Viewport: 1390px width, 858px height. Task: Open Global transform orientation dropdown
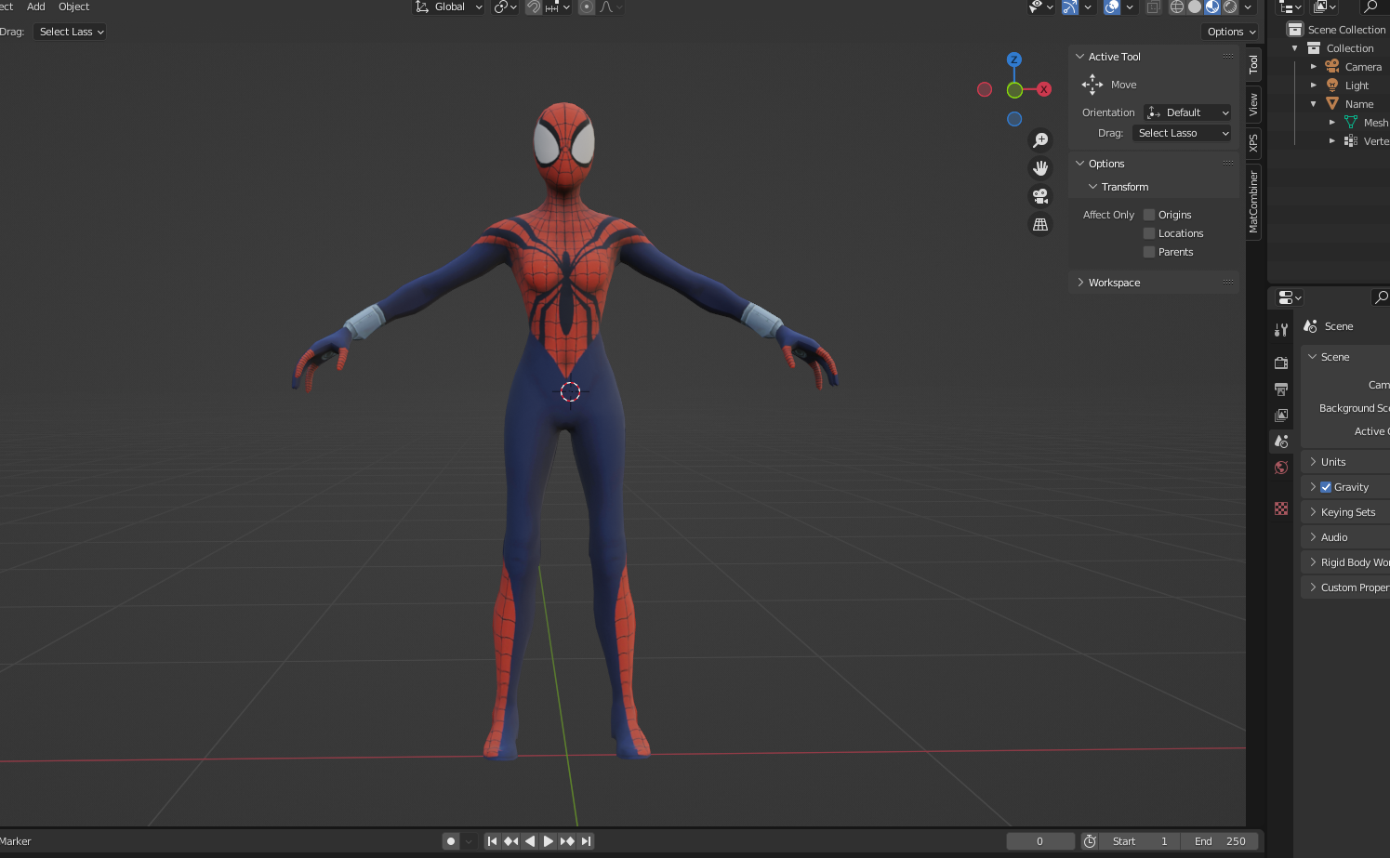(x=449, y=7)
